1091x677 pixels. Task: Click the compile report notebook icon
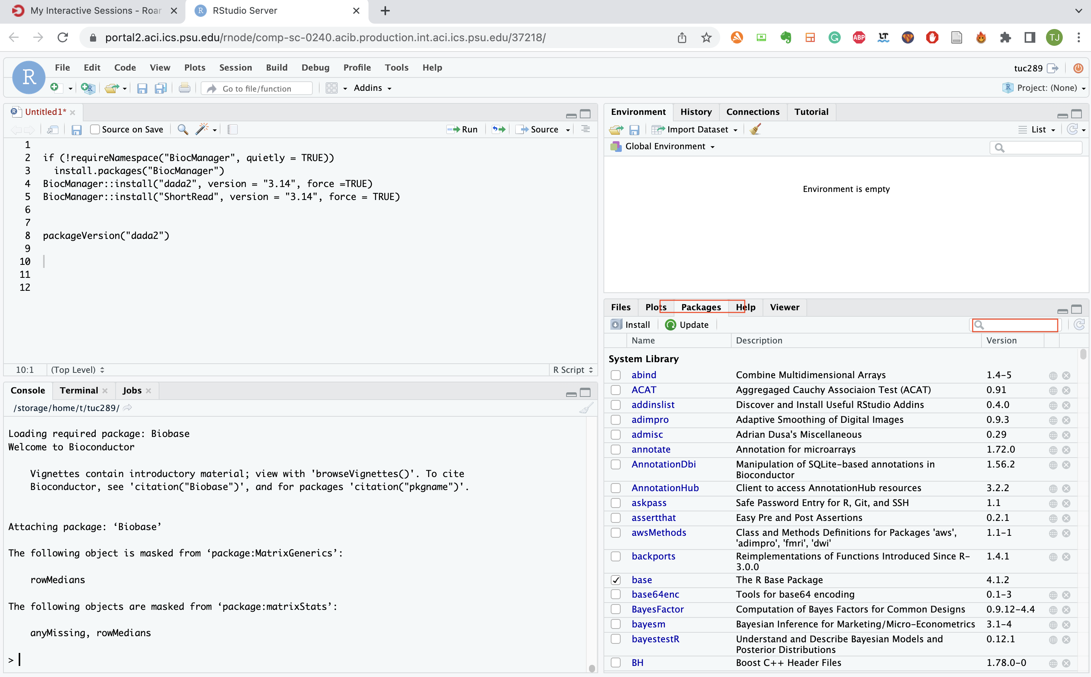click(232, 129)
